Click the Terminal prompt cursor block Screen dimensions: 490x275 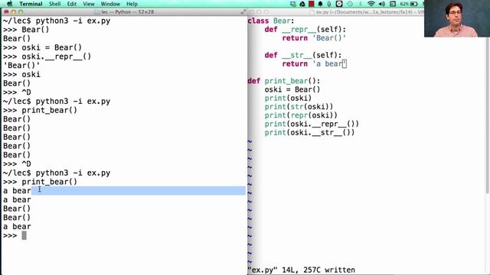tap(24, 235)
